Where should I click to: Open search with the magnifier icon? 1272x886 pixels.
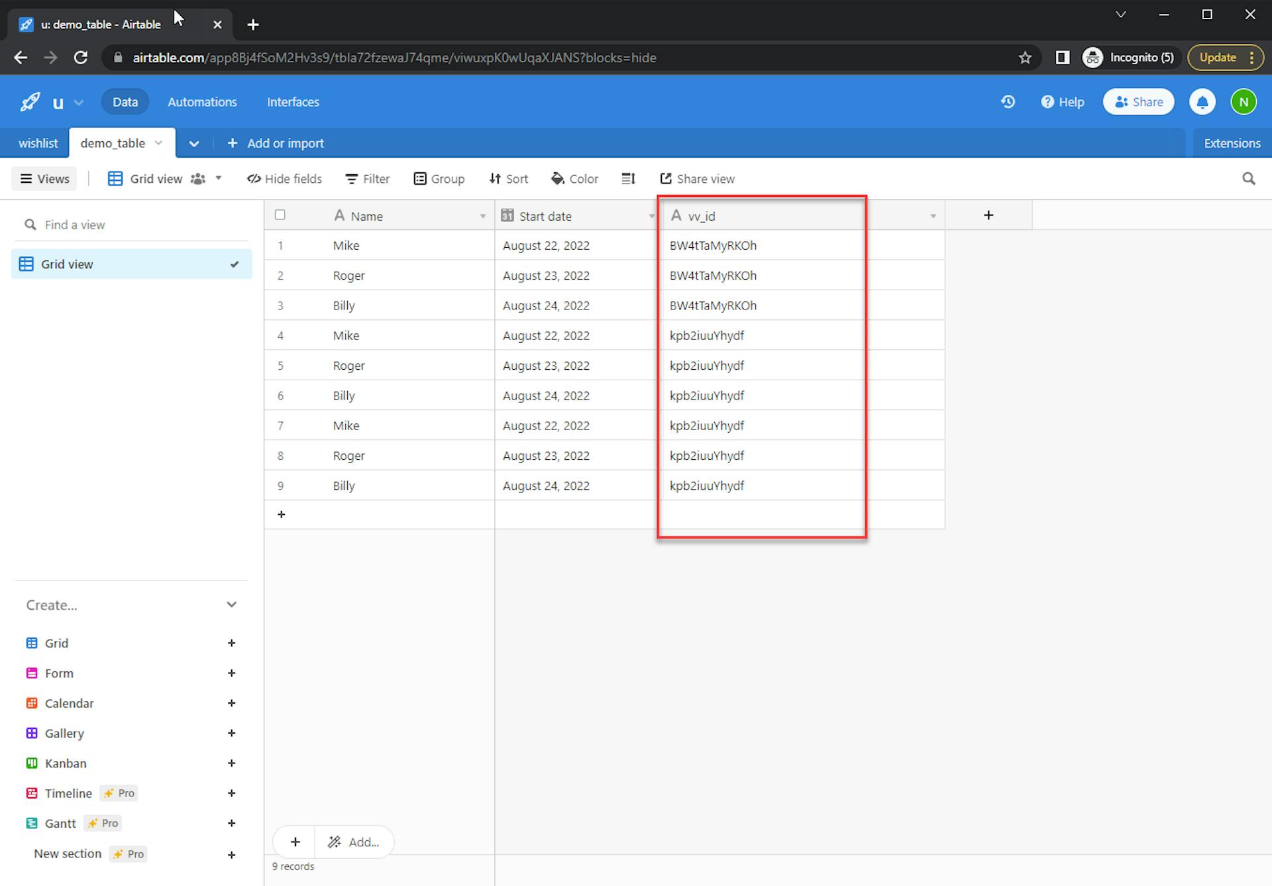pyautogui.click(x=1248, y=178)
